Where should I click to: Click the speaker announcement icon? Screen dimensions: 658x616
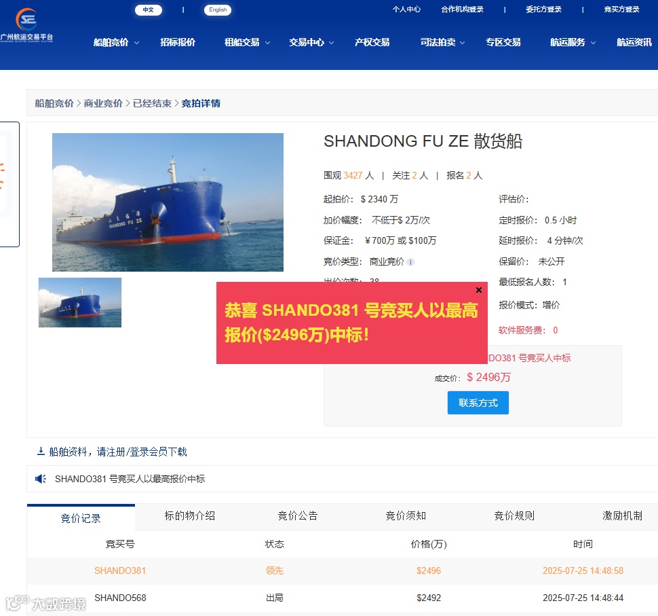(41, 479)
